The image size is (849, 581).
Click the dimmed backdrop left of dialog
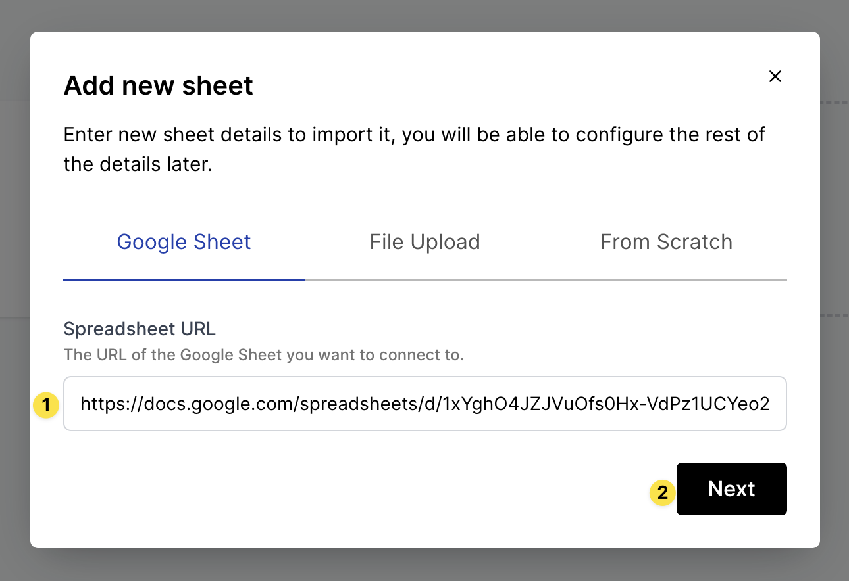tap(14, 289)
